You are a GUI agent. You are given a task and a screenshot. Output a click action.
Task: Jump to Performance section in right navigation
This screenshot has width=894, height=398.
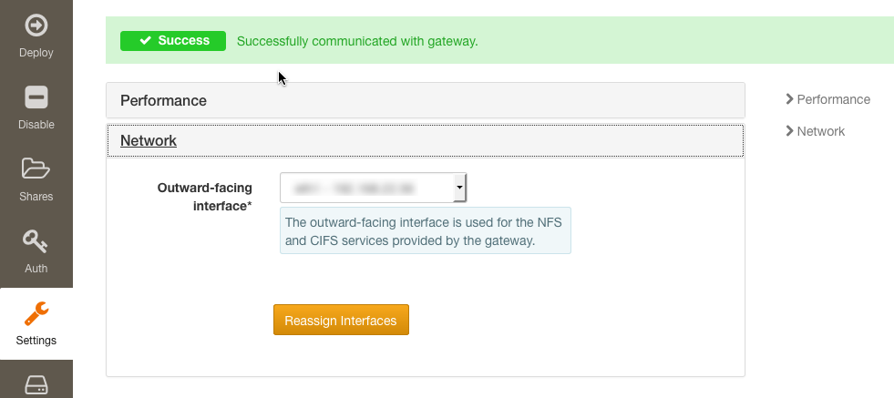833,99
